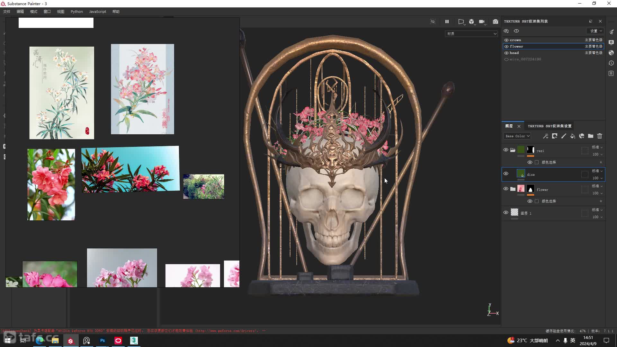Show the wire_087224198 texture set
This screenshot has width=617, height=347.
[x=506, y=59]
